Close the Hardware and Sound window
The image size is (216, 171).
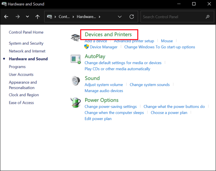[x=209, y=4]
